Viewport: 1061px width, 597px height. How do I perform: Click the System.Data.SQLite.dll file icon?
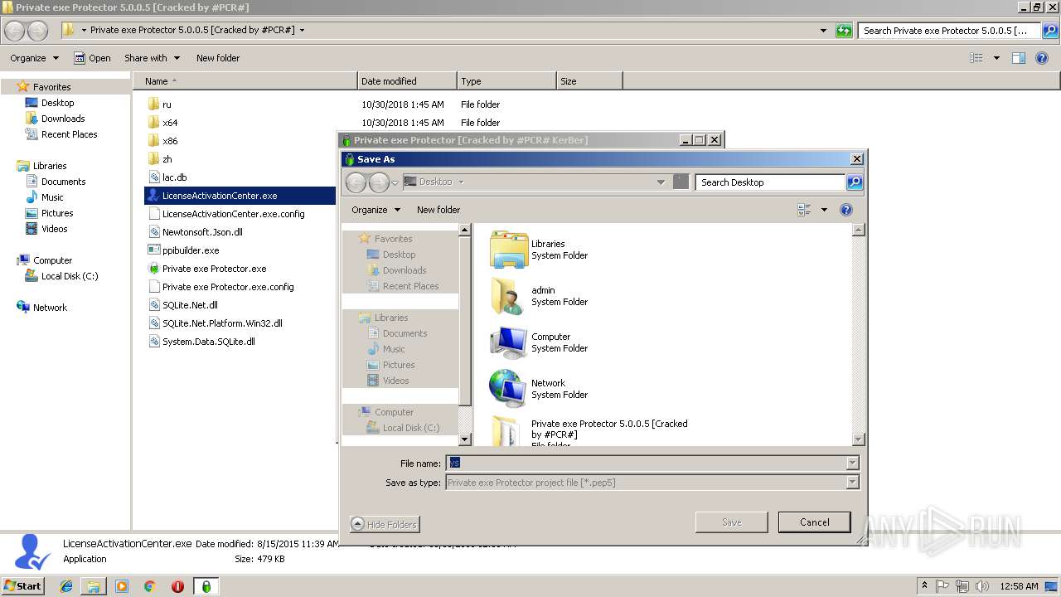click(153, 342)
